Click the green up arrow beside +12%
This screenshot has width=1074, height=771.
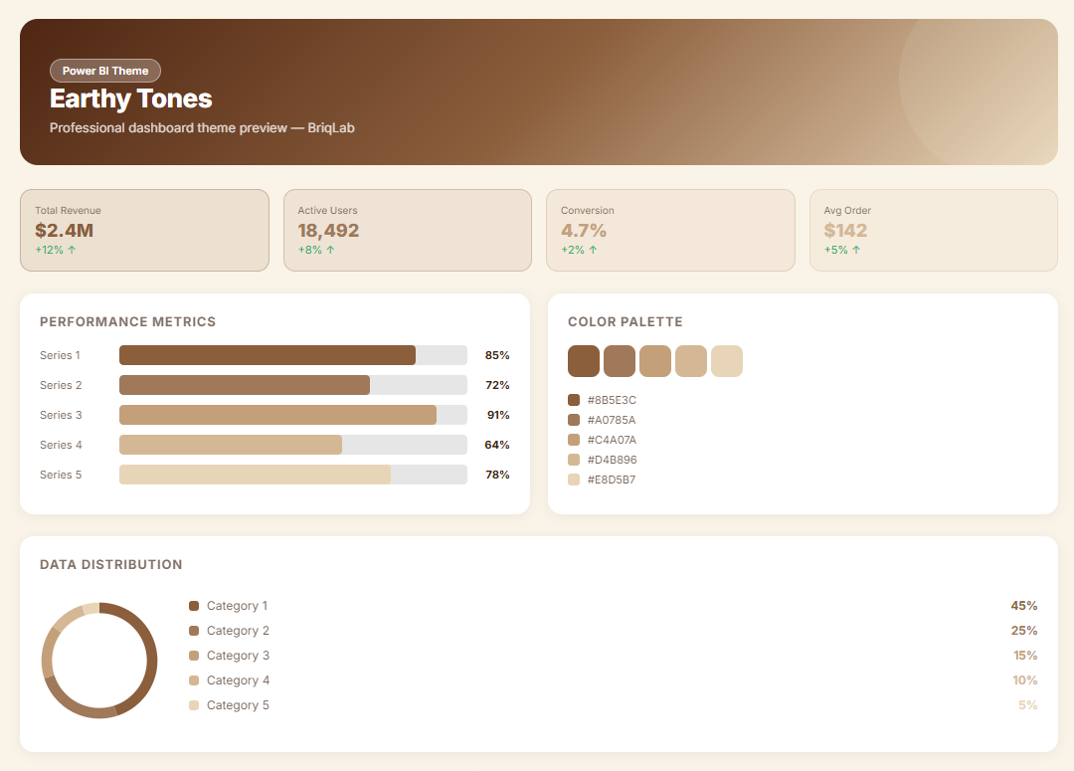coord(72,250)
